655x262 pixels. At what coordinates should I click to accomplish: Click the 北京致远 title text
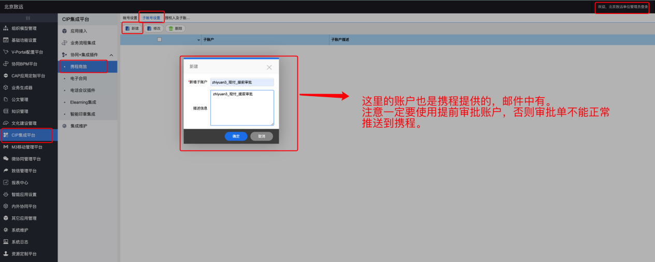tap(12, 7)
